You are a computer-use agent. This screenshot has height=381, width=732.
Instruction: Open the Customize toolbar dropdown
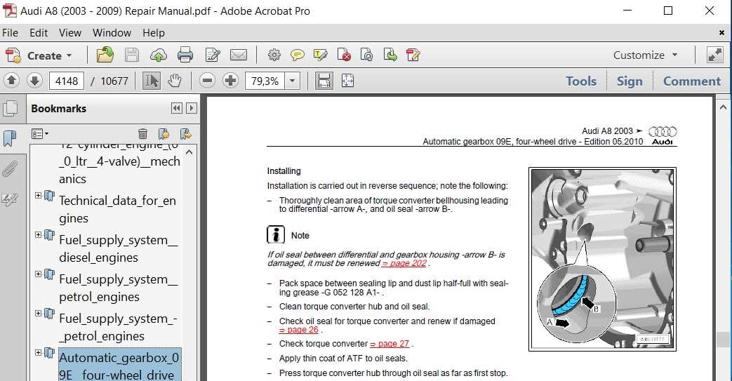click(x=645, y=55)
